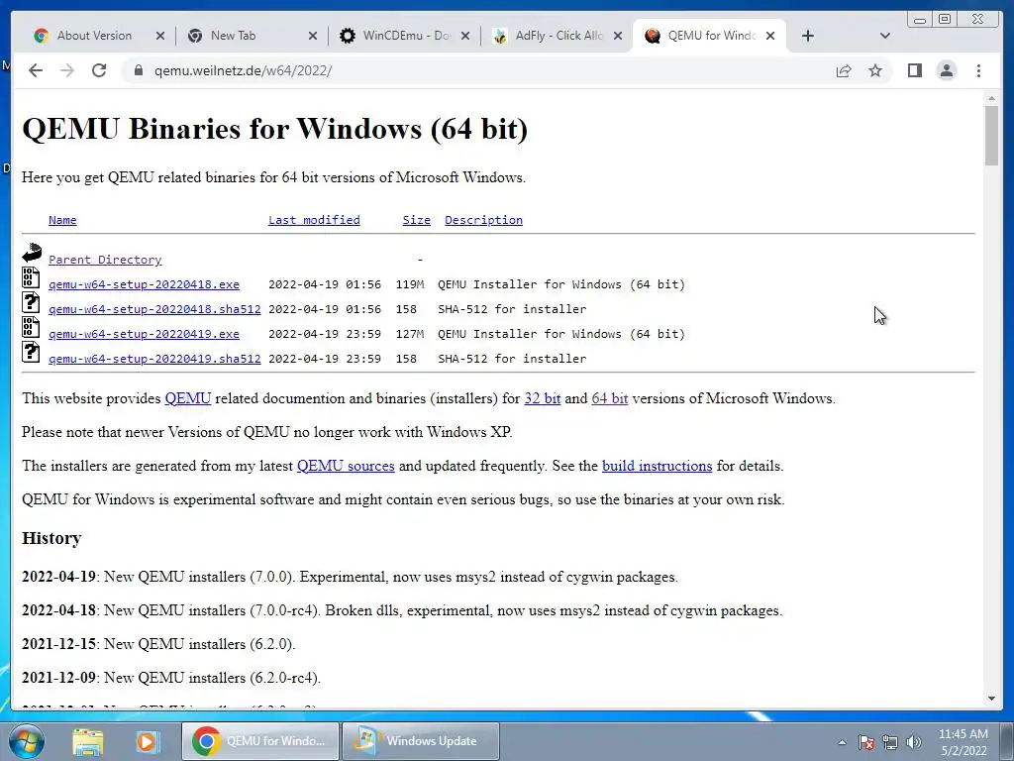Open the network tray icon
Image resolution: width=1014 pixels, height=761 pixels.
(890, 742)
